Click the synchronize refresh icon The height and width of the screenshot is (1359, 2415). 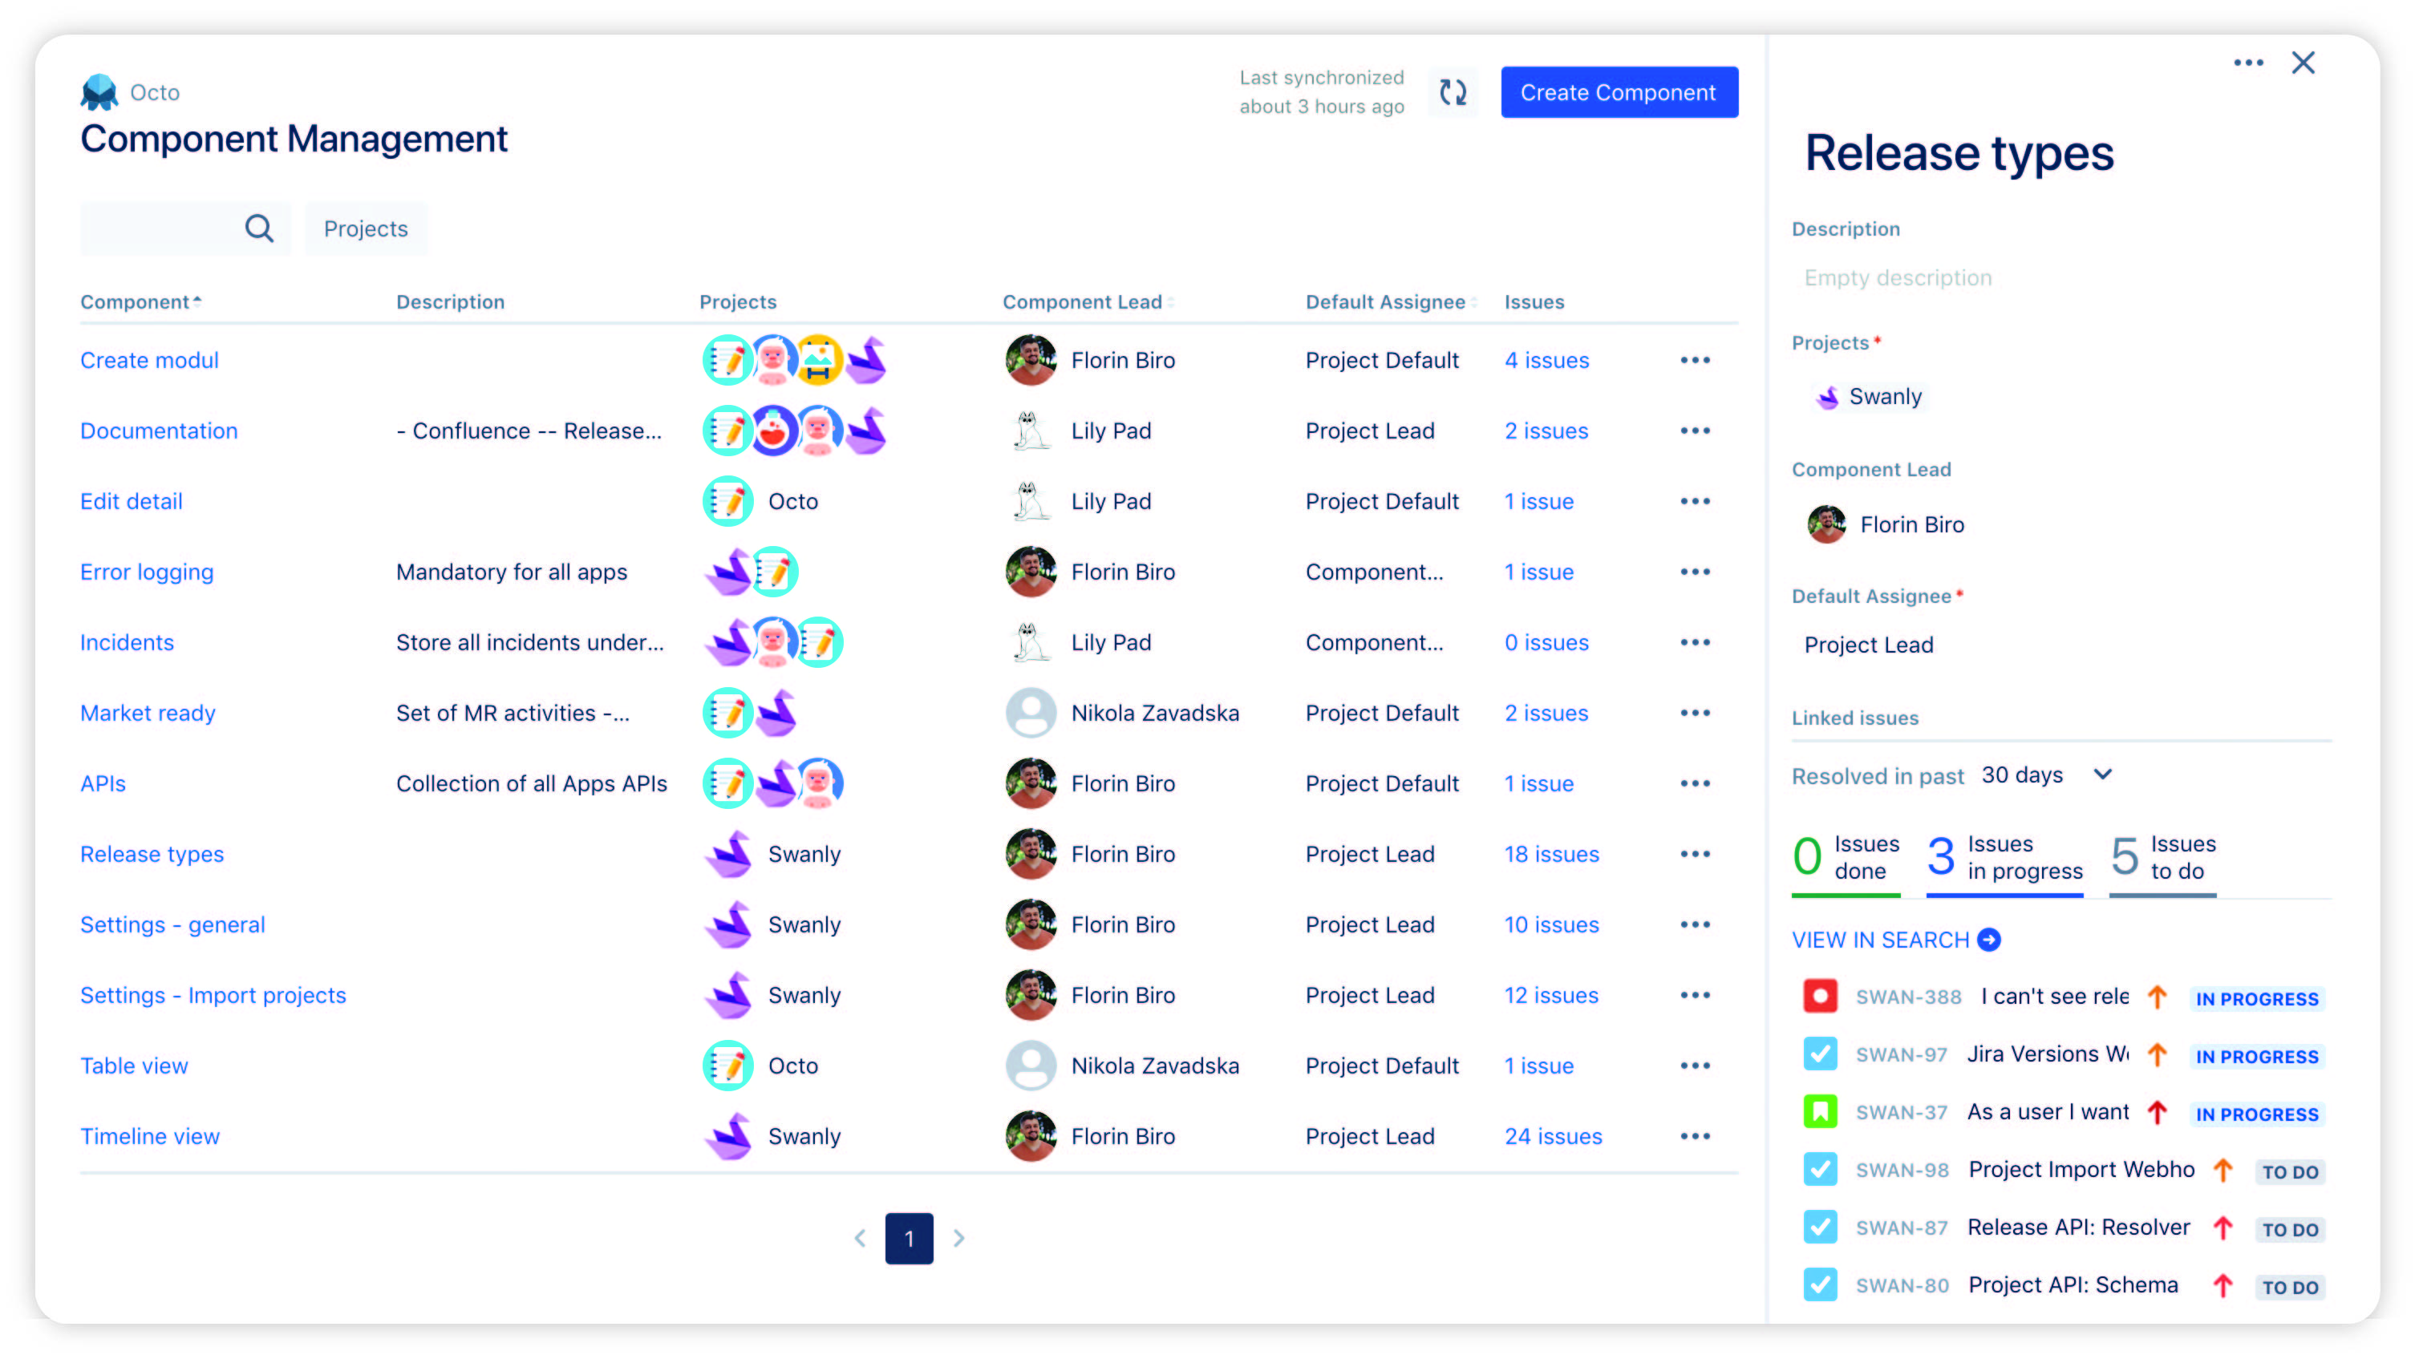pyautogui.click(x=1453, y=92)
